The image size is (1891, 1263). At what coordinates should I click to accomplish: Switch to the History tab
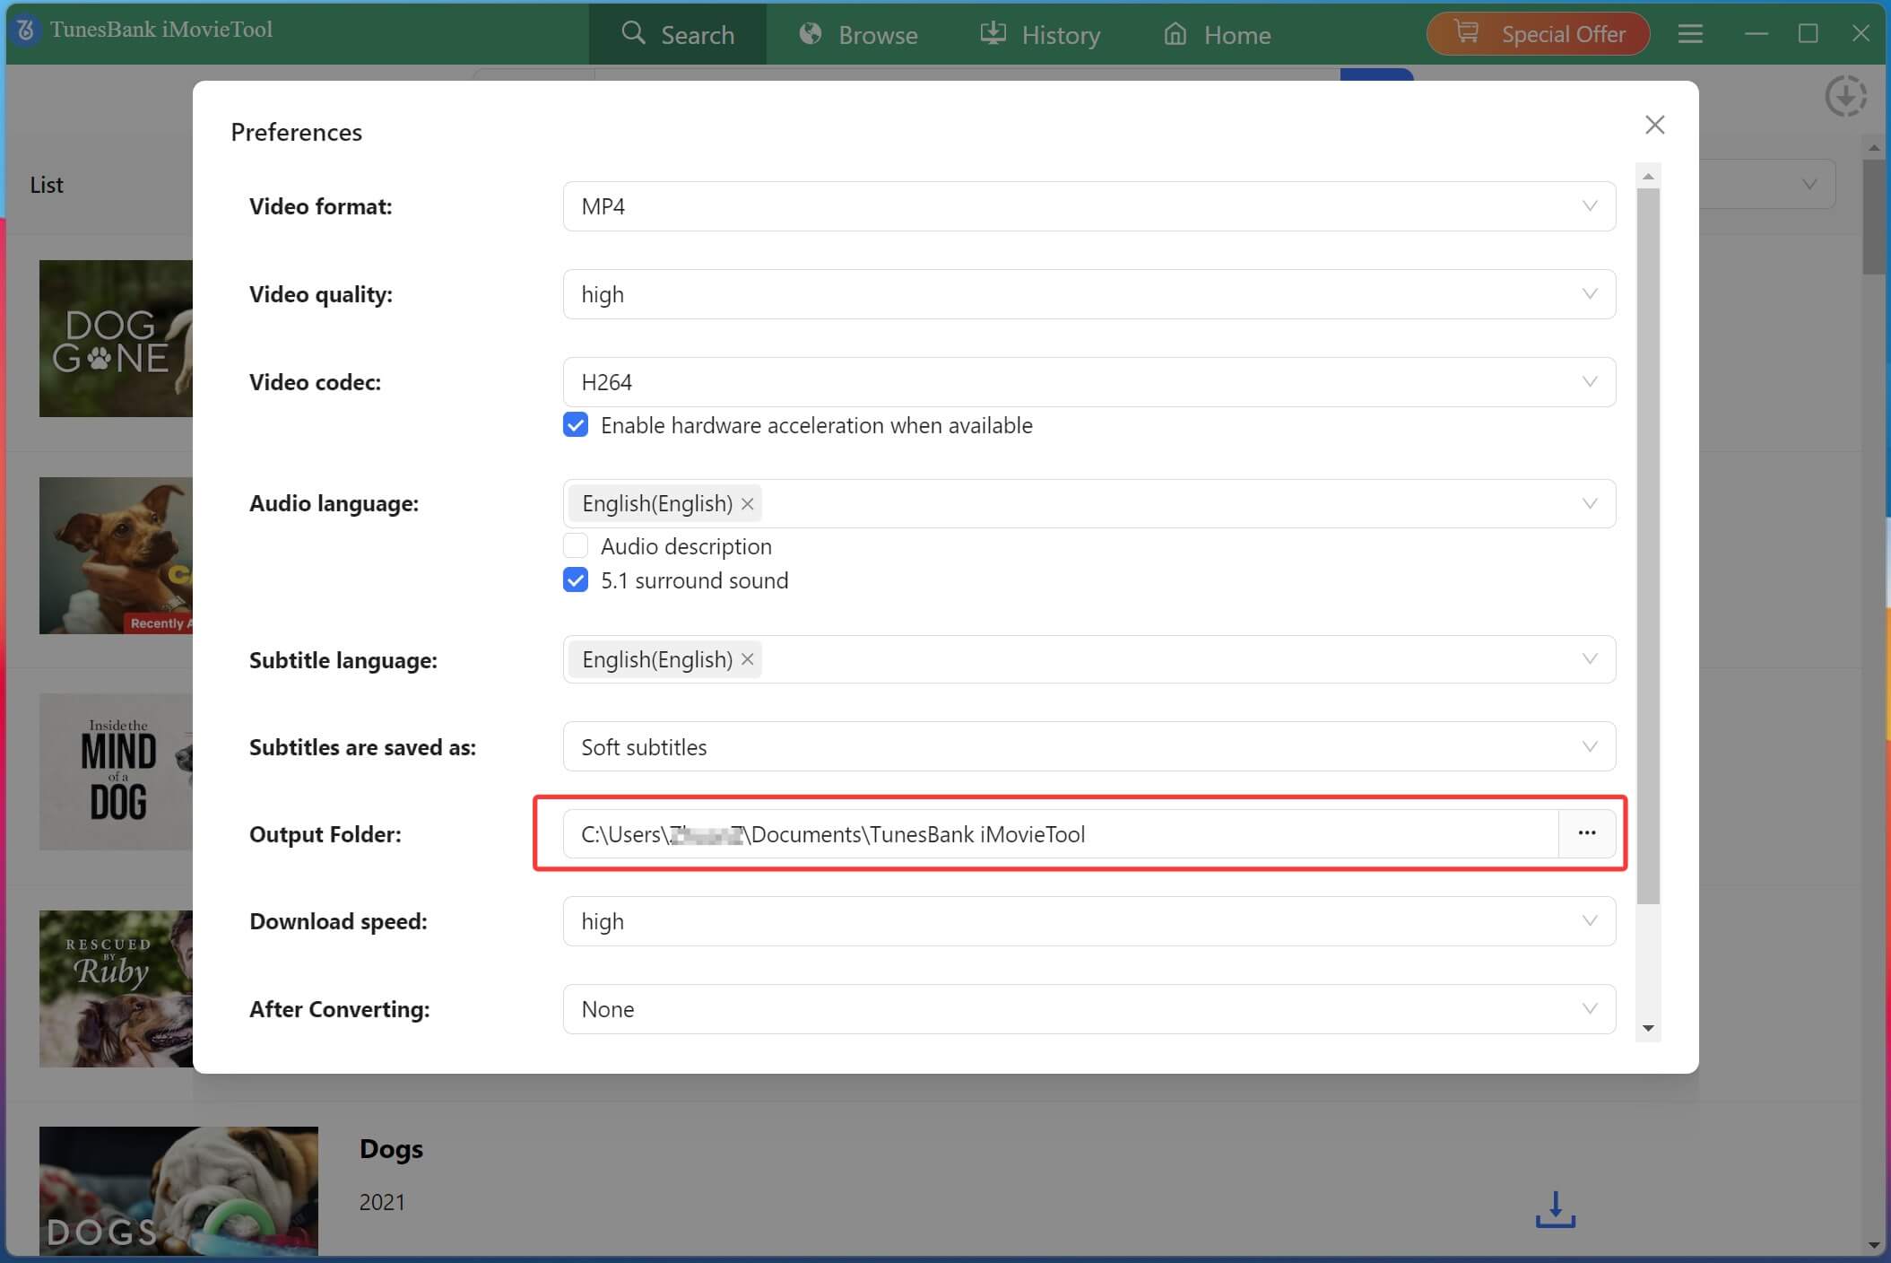click(x=1042, y=34)
